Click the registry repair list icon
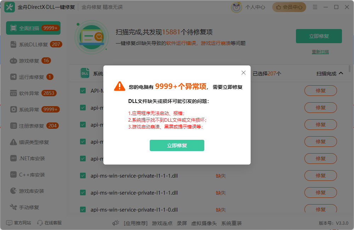The width and height of the screenshot is (354, 230). 13,126
